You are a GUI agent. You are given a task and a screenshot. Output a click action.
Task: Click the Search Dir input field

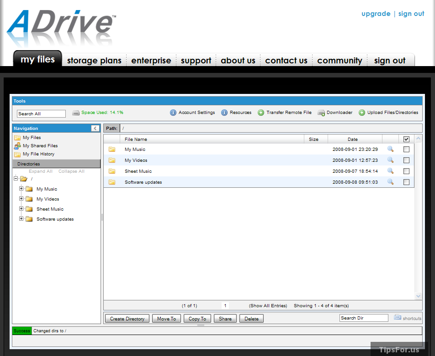364,318
